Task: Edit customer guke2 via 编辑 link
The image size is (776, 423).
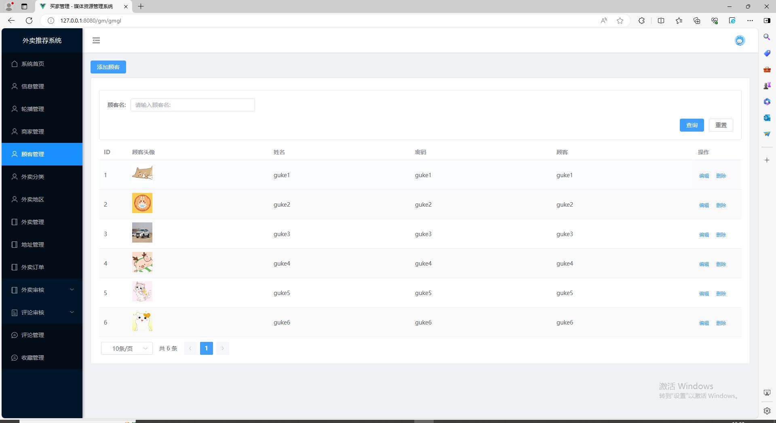Action: pyautogui.click(x=704, y=205)
